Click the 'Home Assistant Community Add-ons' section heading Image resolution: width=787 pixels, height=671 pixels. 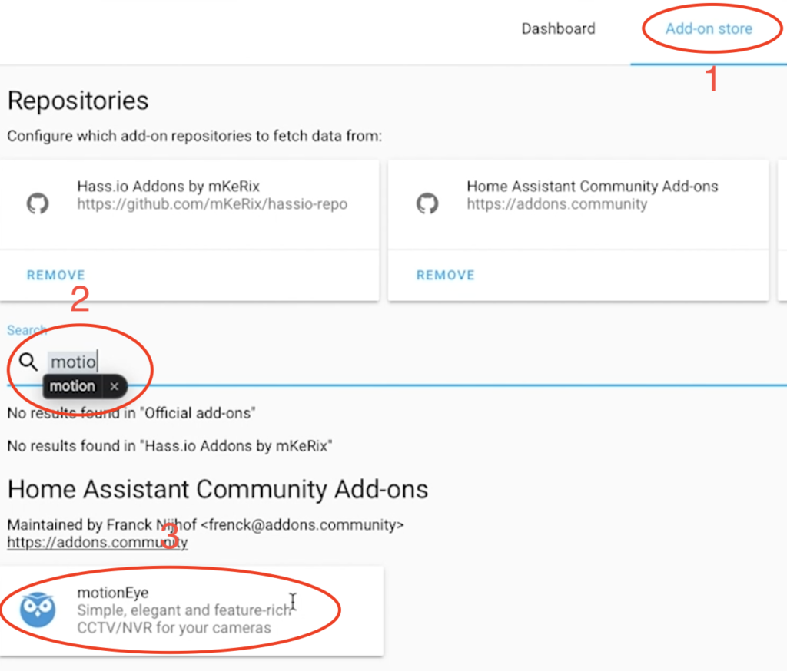pos(218,489)
